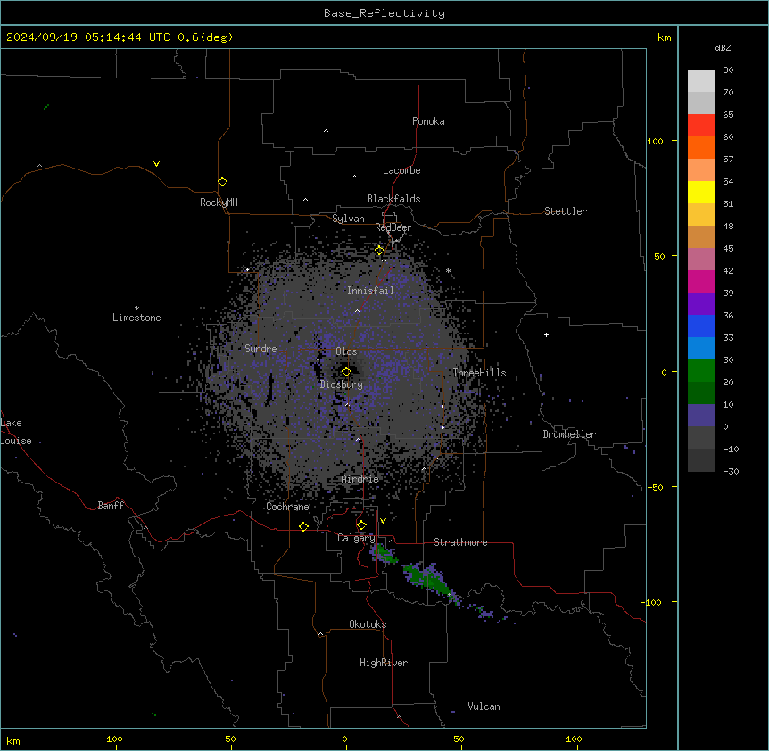This screenshot has width=769, height=751.
Task: Click the RockyMH label
Action: pyautogui.click(x=219, y=202)
